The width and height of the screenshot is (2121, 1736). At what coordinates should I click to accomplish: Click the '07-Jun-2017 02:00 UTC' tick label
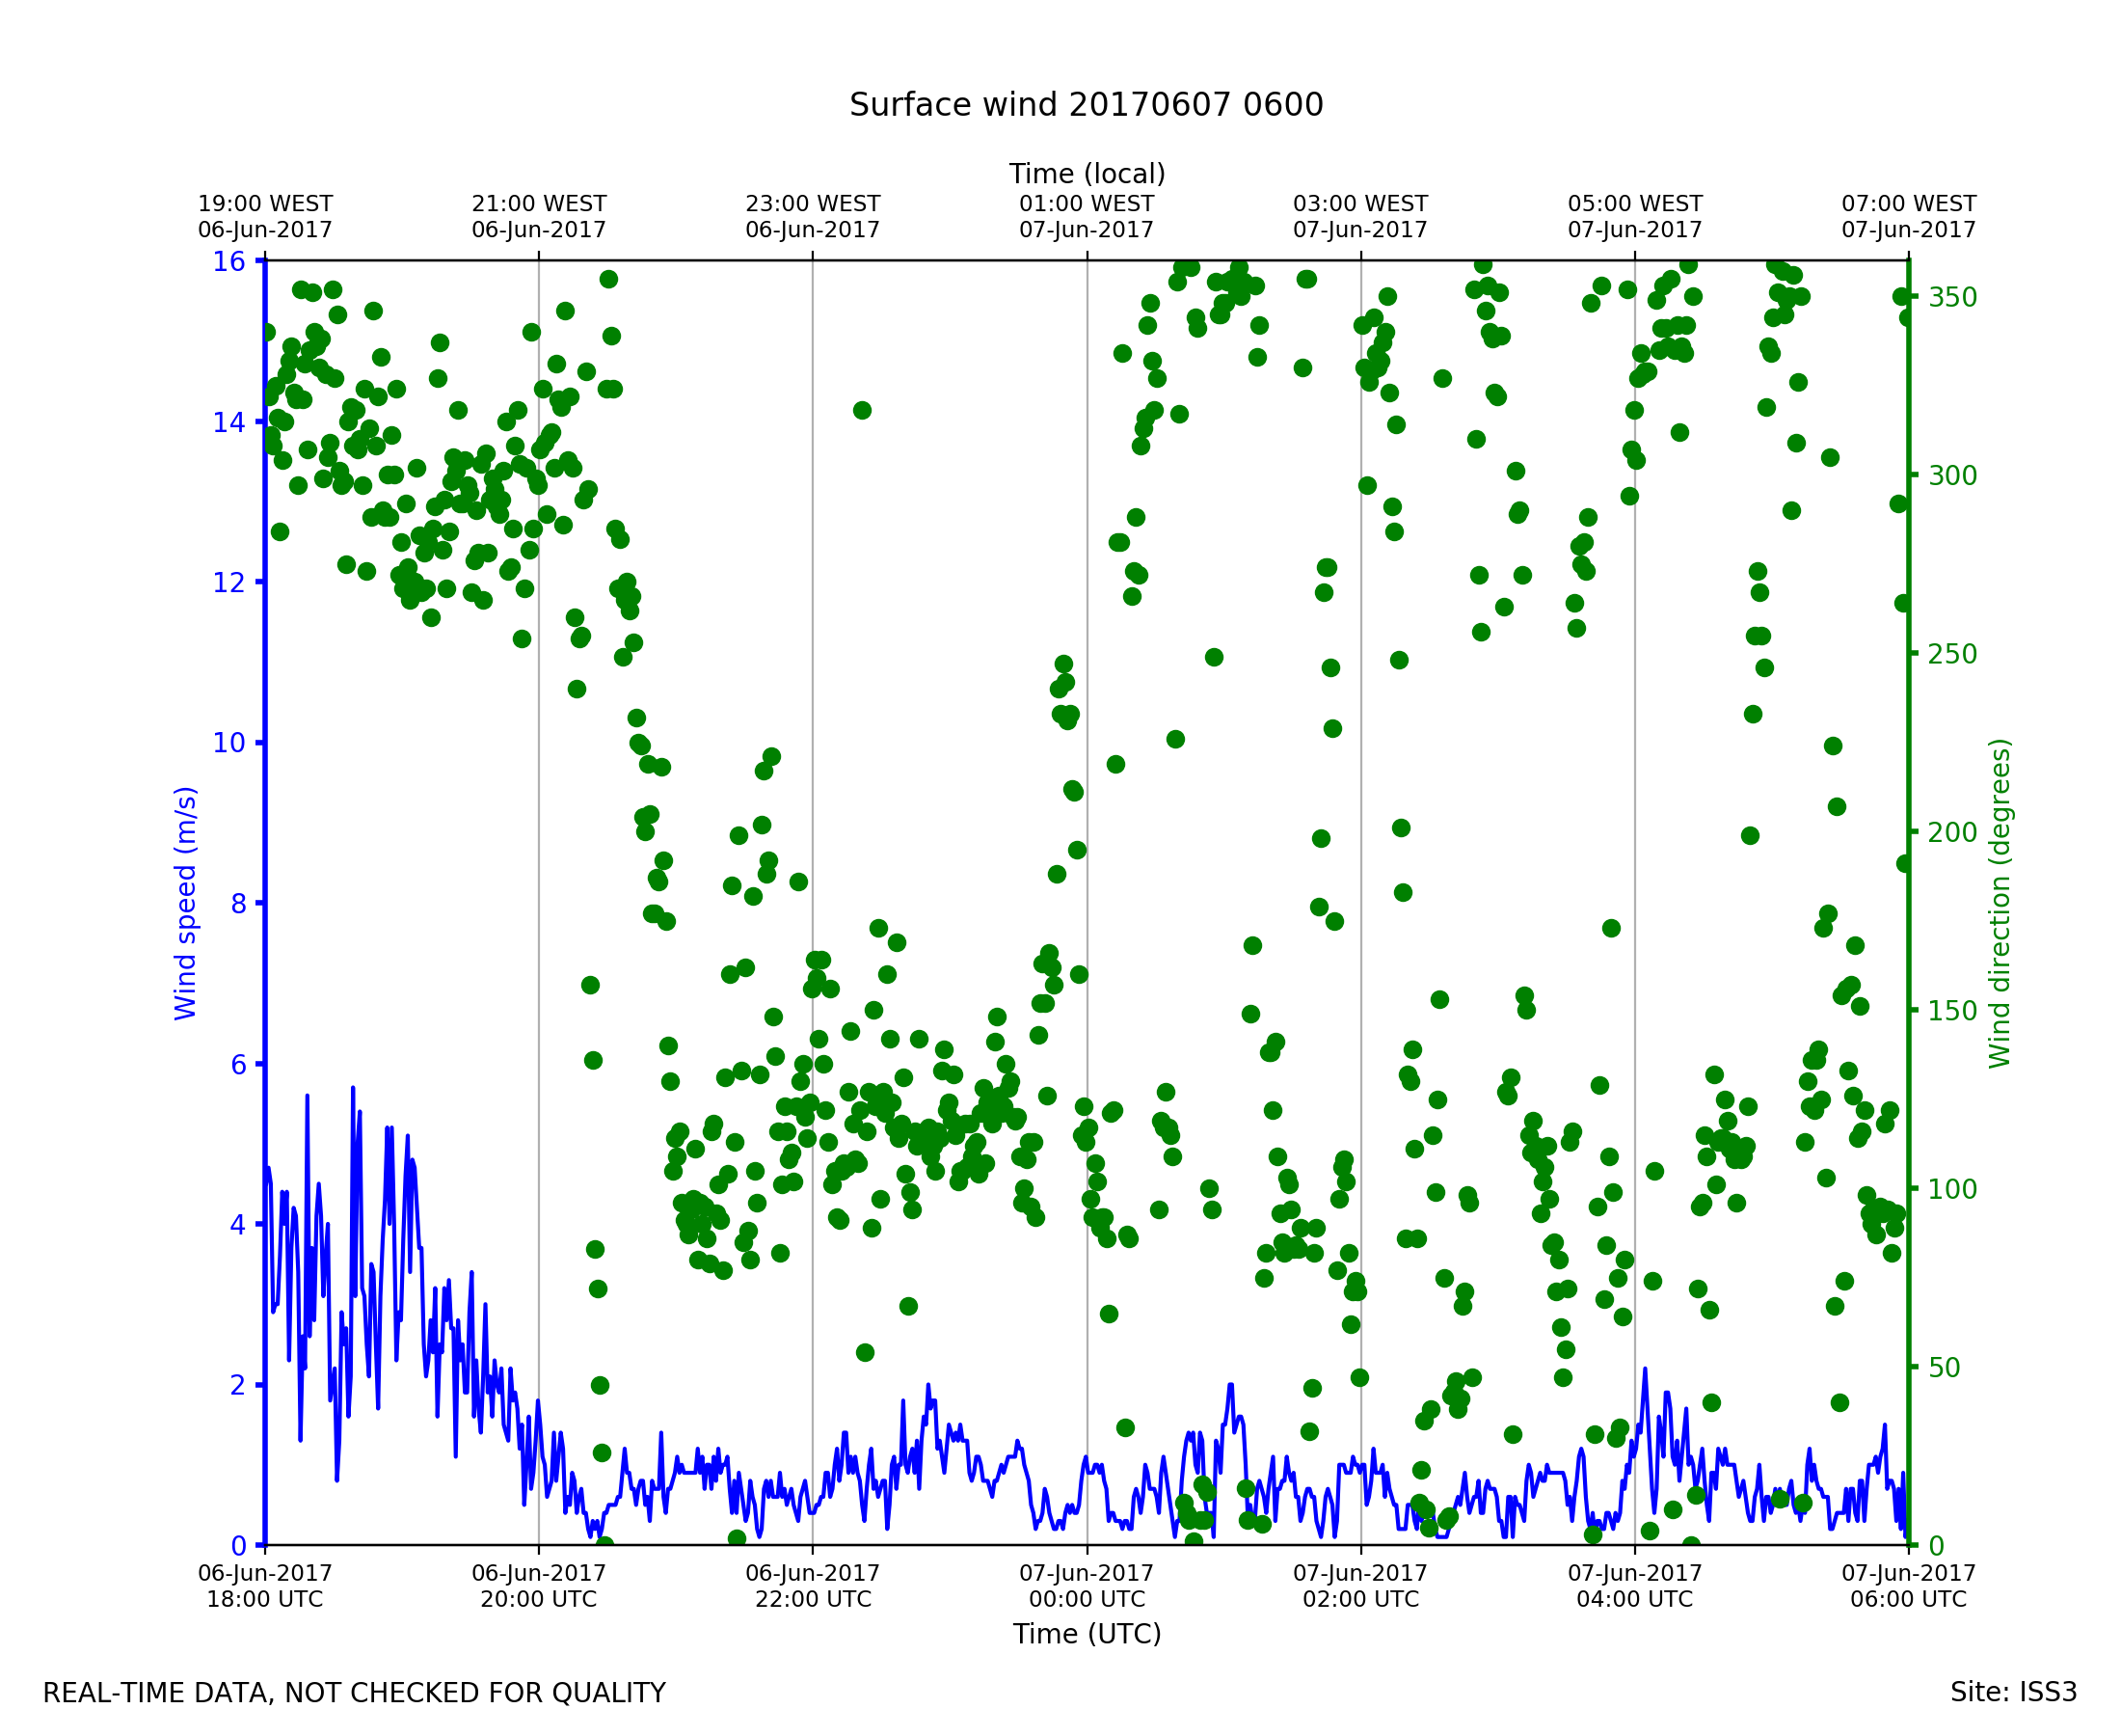pos(1360,1586)
